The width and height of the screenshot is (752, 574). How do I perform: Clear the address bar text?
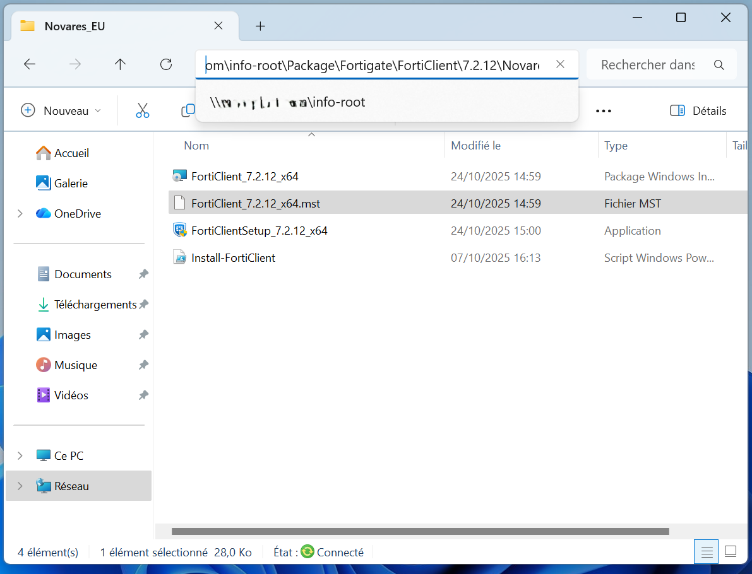[560, 64]
